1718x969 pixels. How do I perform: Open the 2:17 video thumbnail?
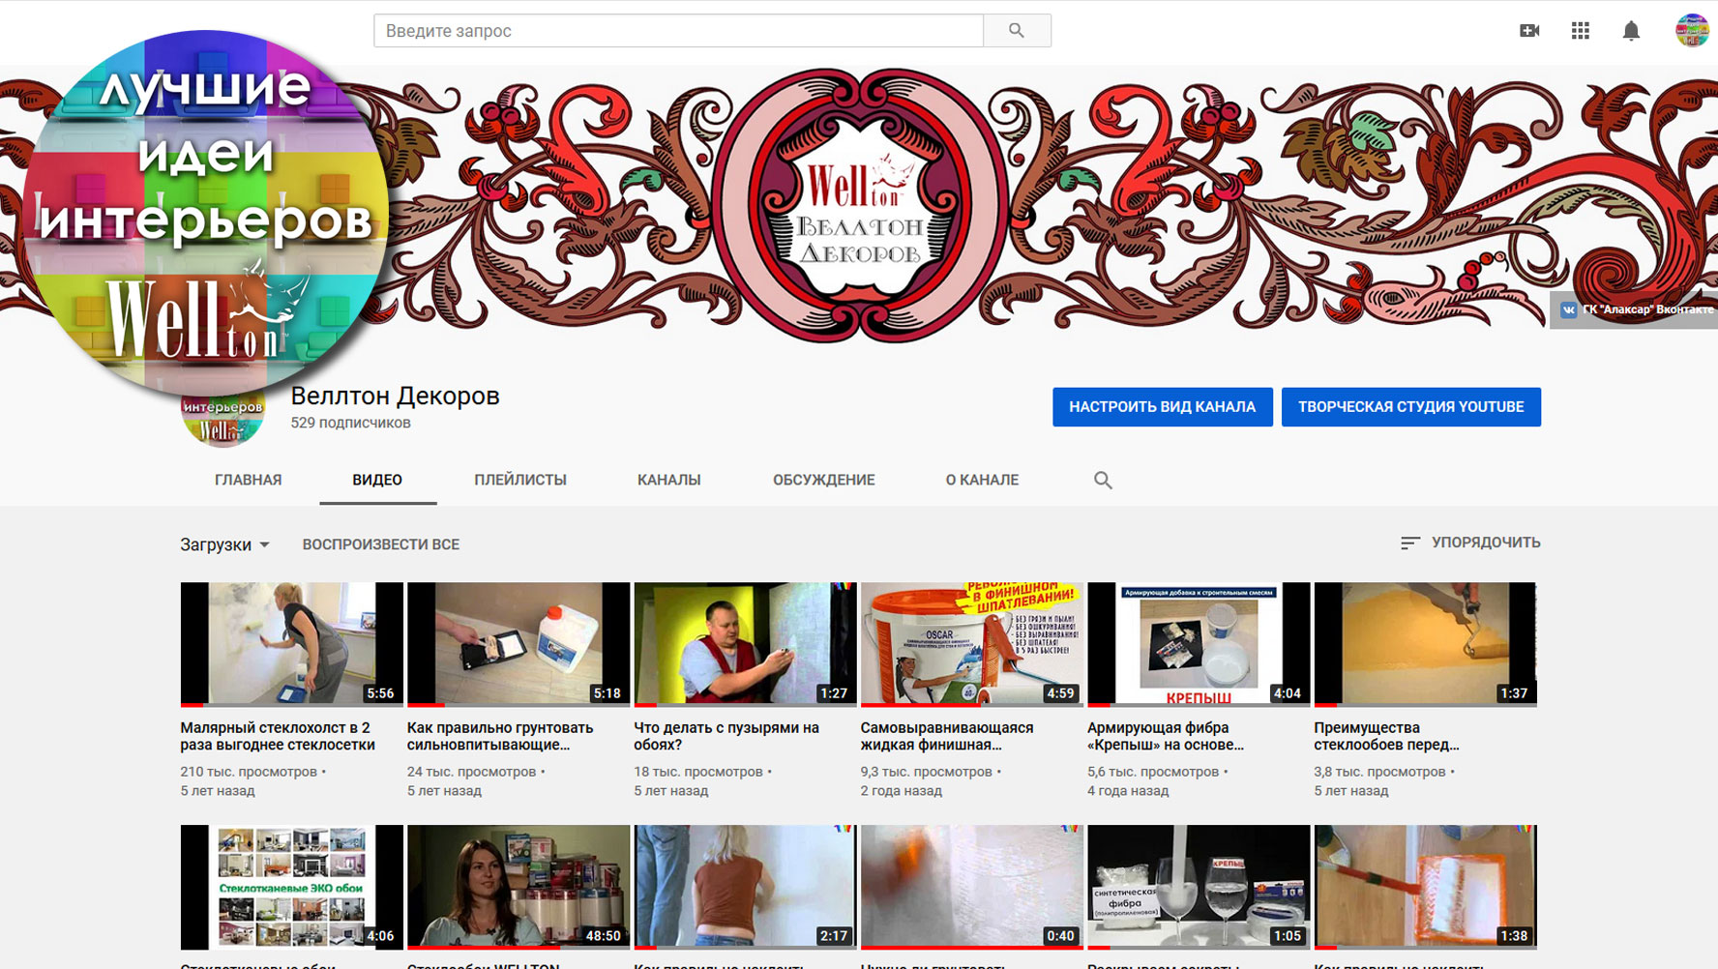pyautogui.click(x=745, y=887)
